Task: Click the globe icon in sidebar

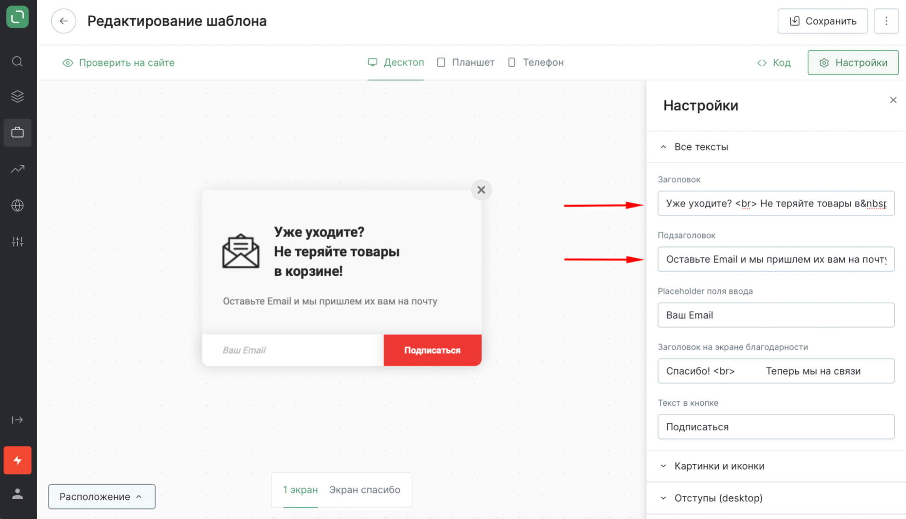Action: pos(18,205)
